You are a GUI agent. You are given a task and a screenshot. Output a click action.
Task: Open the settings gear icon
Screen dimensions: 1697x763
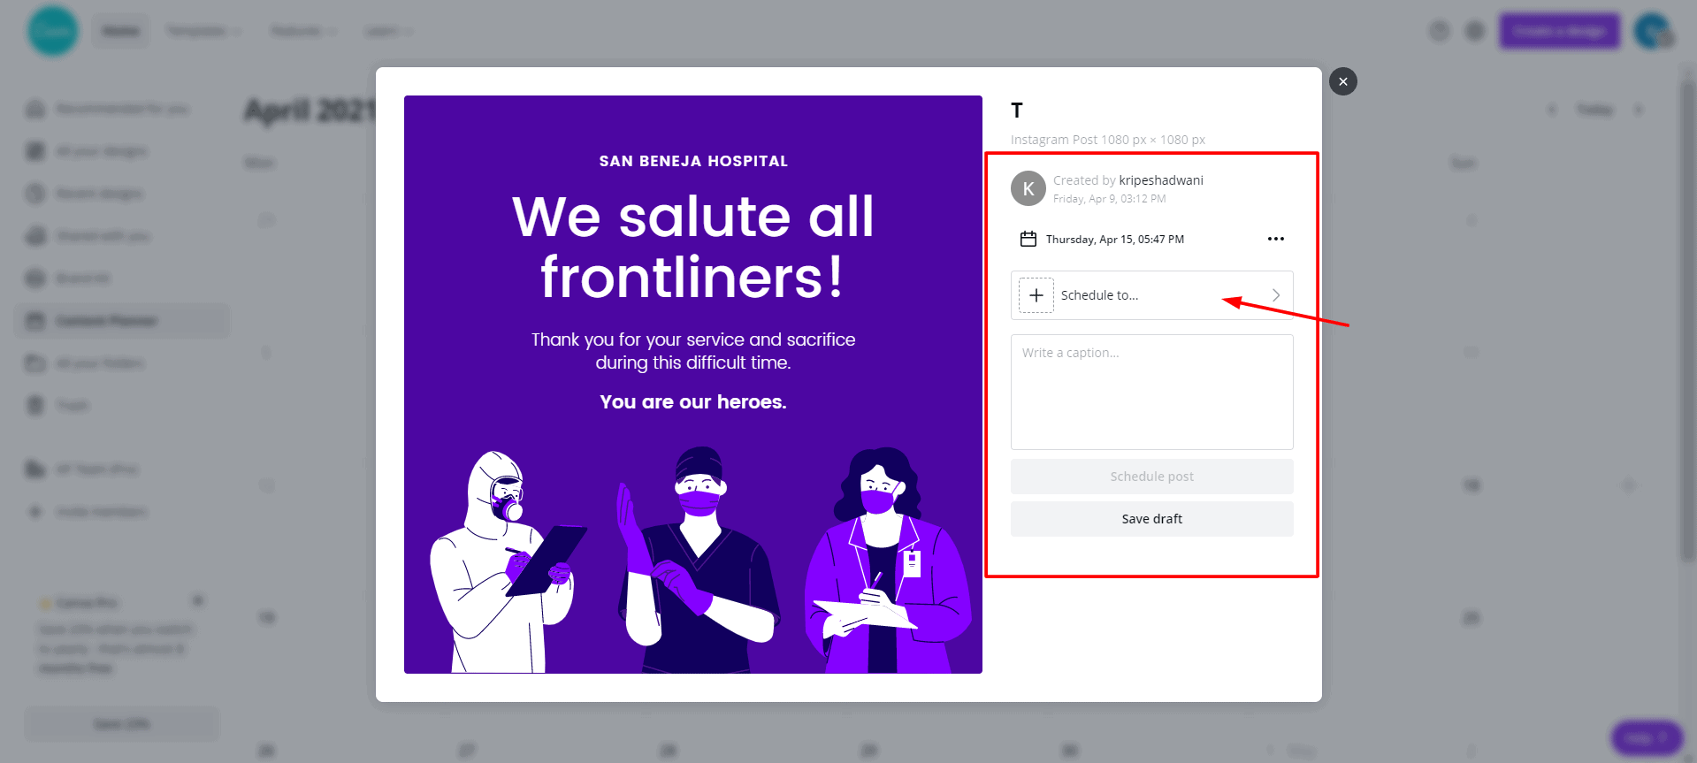[x=1475, y=31]
